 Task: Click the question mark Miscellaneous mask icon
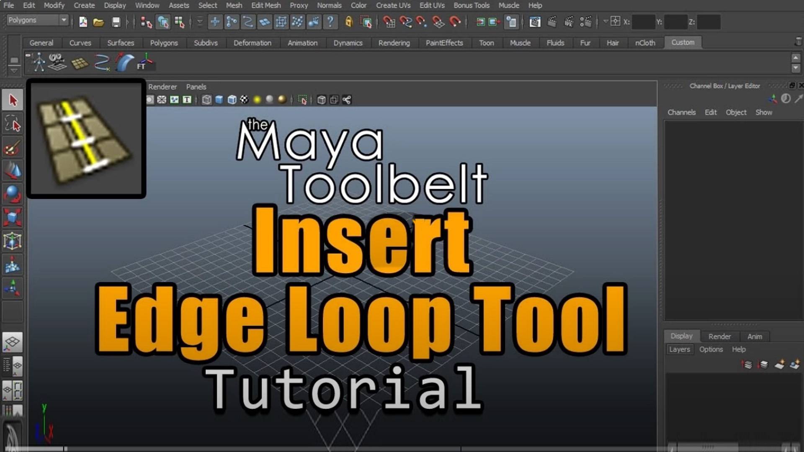(330, 22)
